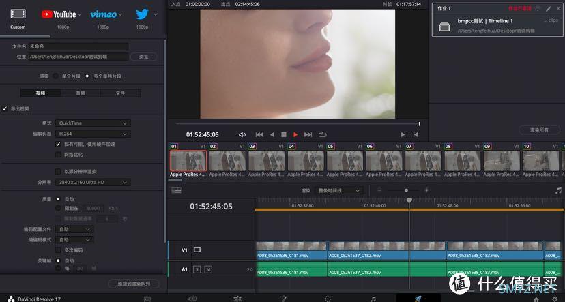Open the Edit page icon
This screenshot has height=302, width=565.
point(237,299)
